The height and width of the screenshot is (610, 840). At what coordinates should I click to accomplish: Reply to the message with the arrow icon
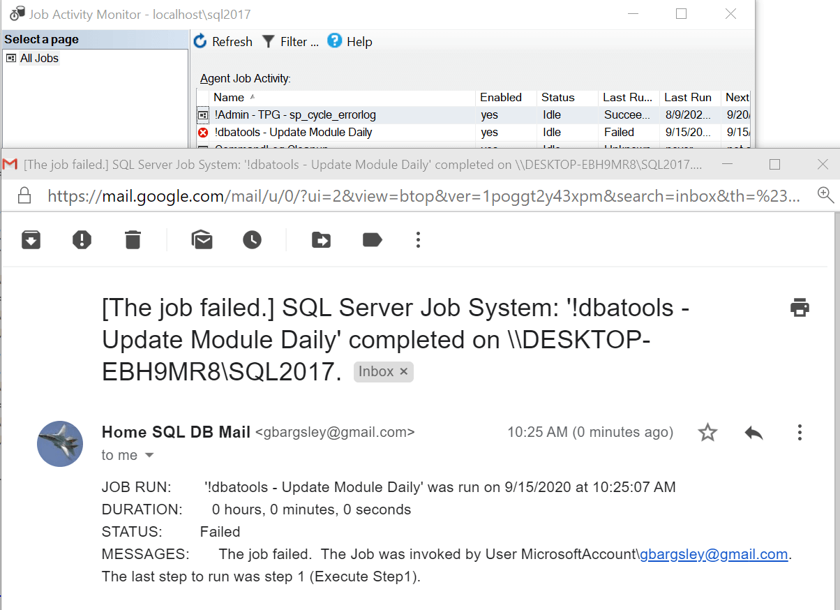pyautogui.click(x=753, y=433)
